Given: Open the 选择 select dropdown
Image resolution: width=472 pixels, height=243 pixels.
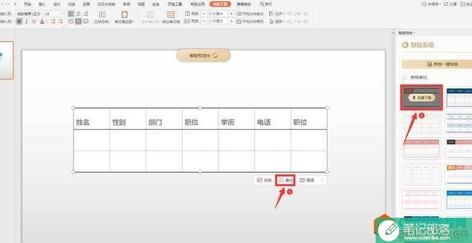Looking at the screenshot, I should [x=277, y=22].
